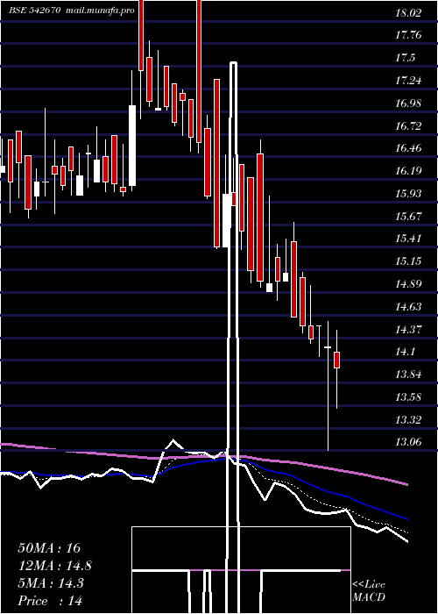
Task: Click the last red candle near 14.1
Action: coord(336,360)
